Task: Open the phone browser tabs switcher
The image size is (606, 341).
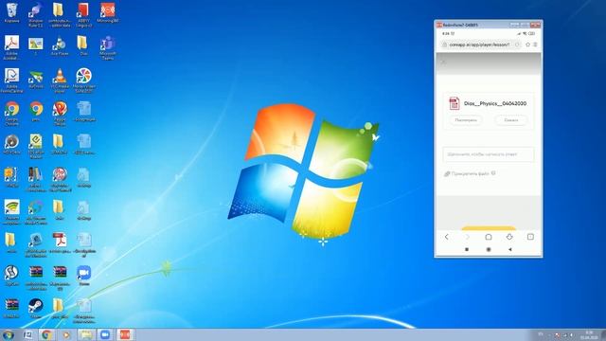Action: 530,237
